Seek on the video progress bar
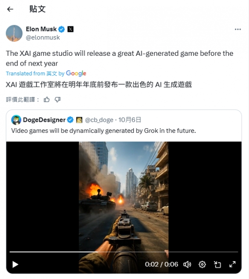249x279 pixels. click(x=124, y=252)
